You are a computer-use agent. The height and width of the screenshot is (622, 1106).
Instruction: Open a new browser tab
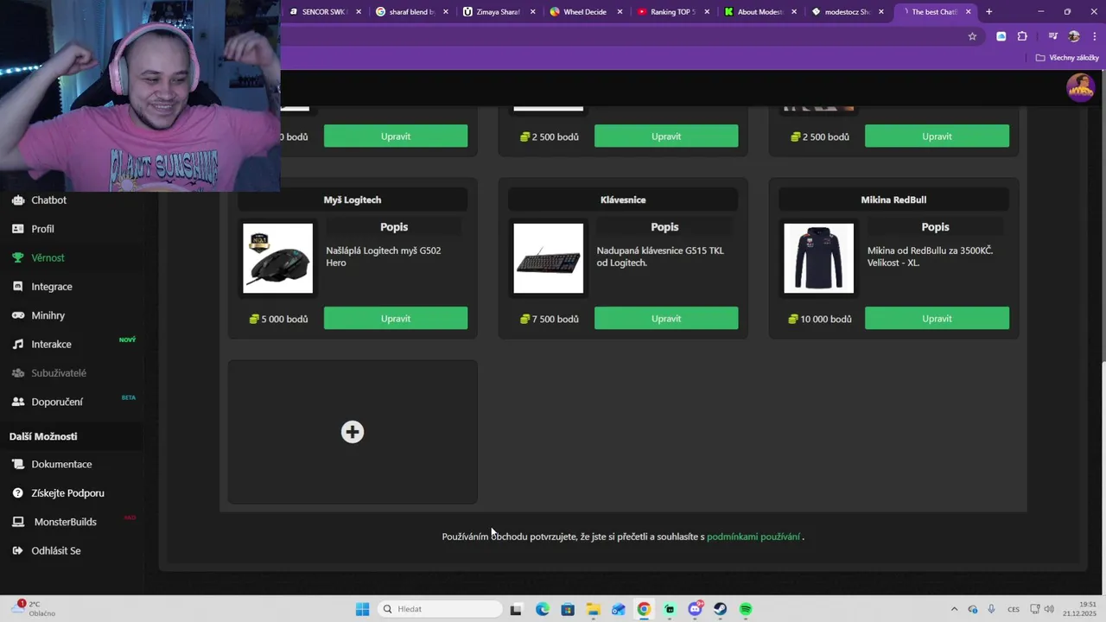point(988,12)
